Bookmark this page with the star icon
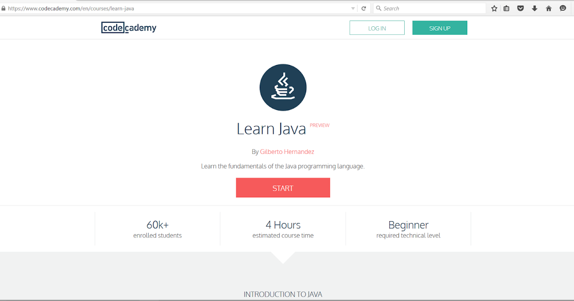 click(x=494, y=9)
